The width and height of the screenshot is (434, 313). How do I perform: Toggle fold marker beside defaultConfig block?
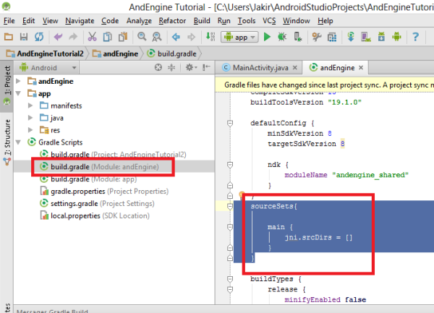(230, 124)
